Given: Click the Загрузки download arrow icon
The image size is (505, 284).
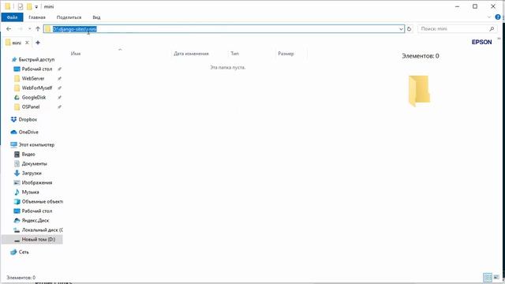Looking at the screenshot, I should click(x=17, y=174).
